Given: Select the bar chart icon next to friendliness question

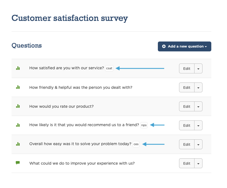Looking at the screenshot, I should 18,87.
